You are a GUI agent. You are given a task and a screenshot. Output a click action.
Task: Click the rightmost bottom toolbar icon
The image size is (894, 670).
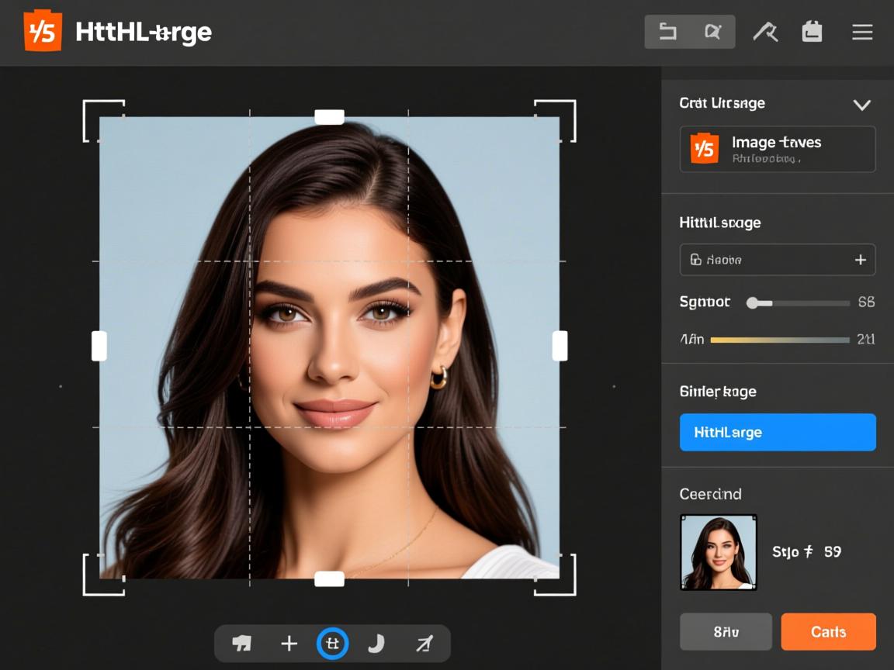423,644
